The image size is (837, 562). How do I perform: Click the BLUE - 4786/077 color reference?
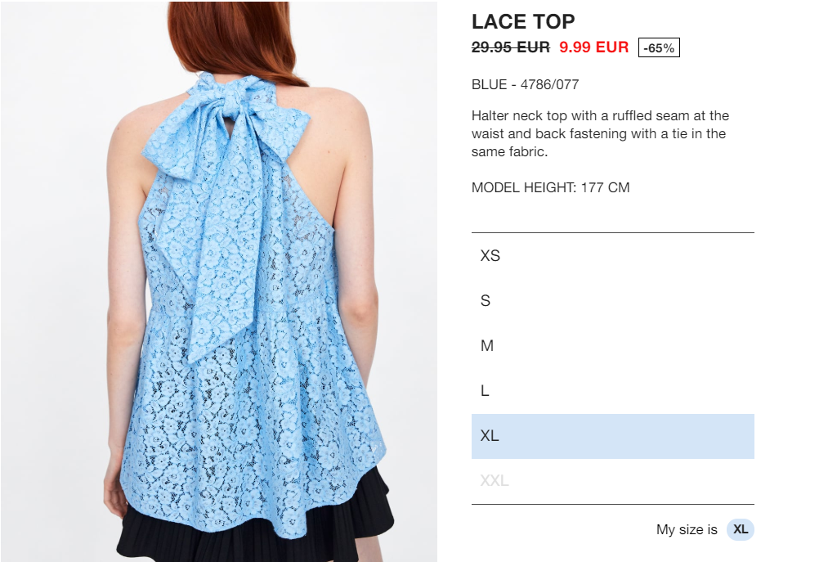tap(525, 84)
